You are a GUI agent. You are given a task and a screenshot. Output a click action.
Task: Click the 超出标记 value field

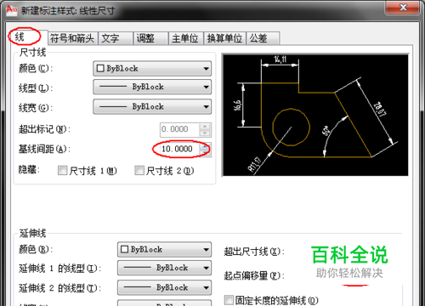pyautogui.click(x=179, y=129)
